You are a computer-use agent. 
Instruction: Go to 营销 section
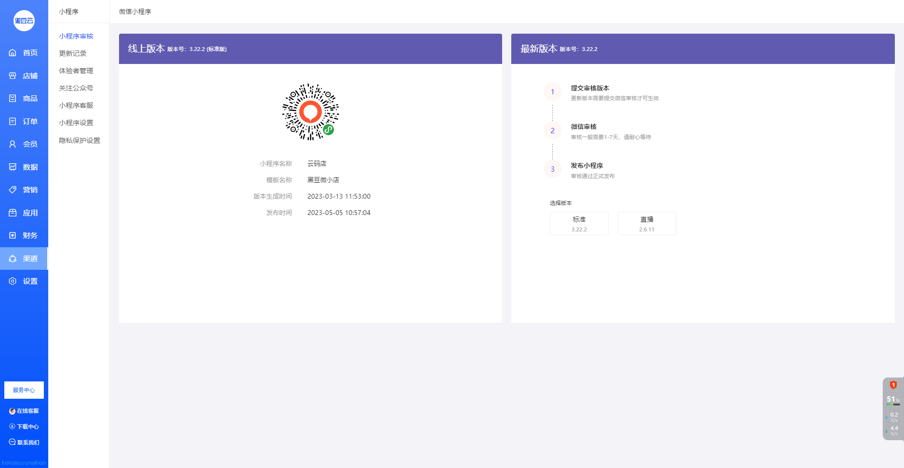pos(24,190)
